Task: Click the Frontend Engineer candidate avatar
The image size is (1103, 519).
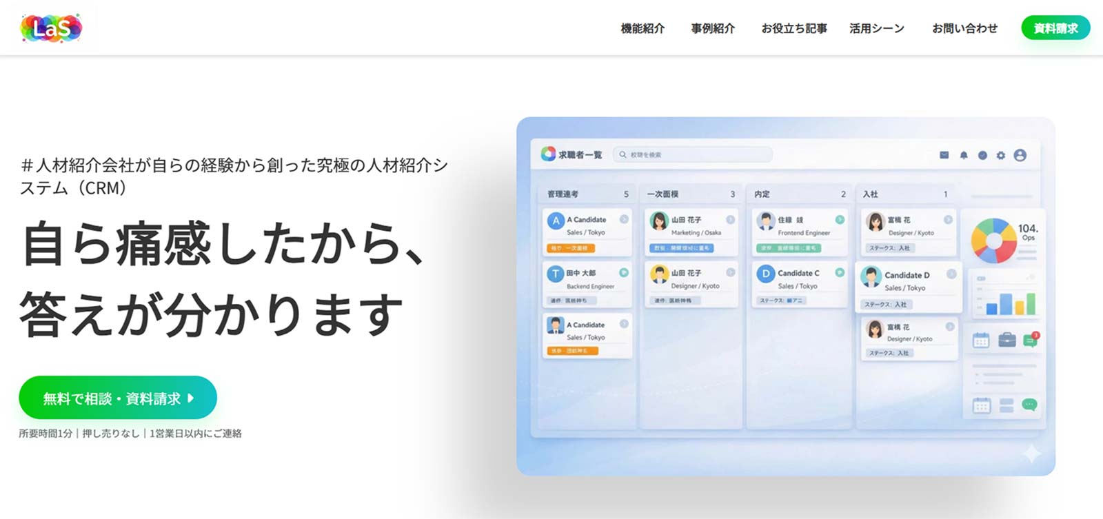Action: tap(765, 221)
